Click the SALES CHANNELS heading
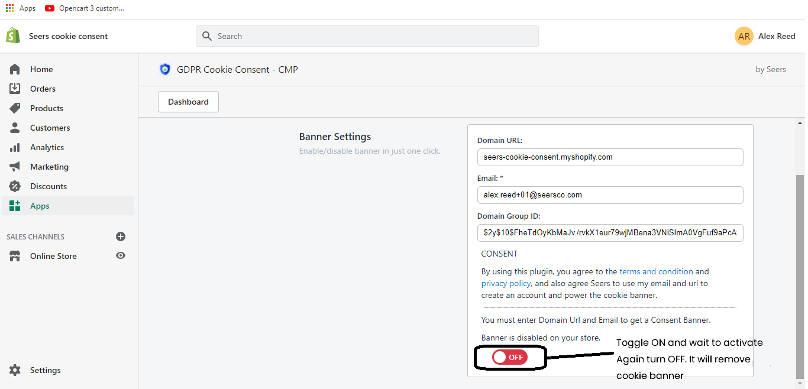 click(x=35, y=236)
